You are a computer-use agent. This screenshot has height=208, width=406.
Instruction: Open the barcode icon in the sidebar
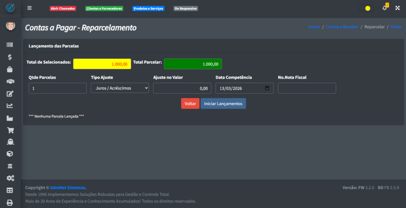click(x=10, y=45)
